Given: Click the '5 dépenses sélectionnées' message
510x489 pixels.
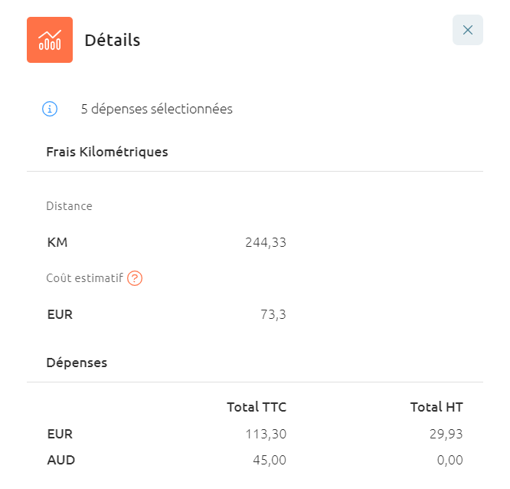Looking at the screenshot, I should pyautogui.click(x=156, y=109).
